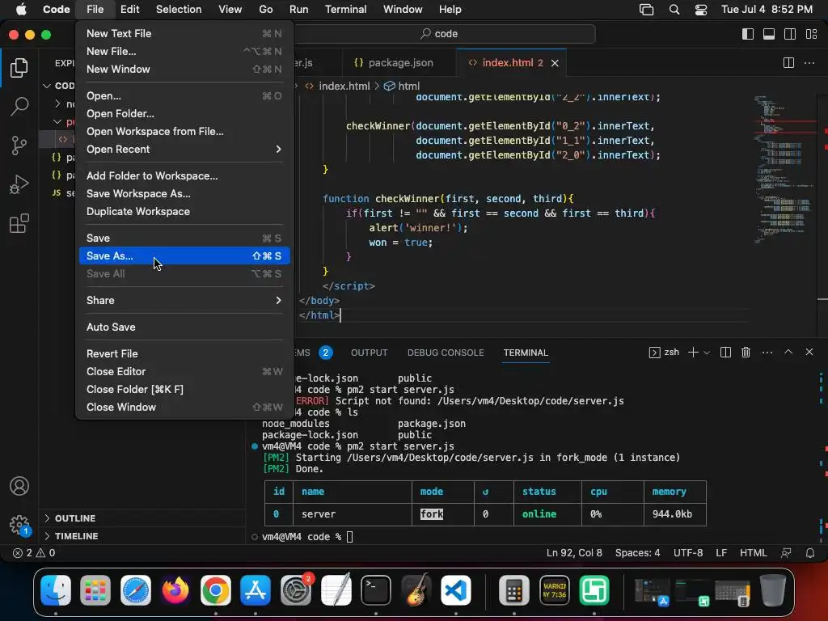The image size is (828, 621).
Task: Open the Accounts menu icon
Action: (19, 486)
